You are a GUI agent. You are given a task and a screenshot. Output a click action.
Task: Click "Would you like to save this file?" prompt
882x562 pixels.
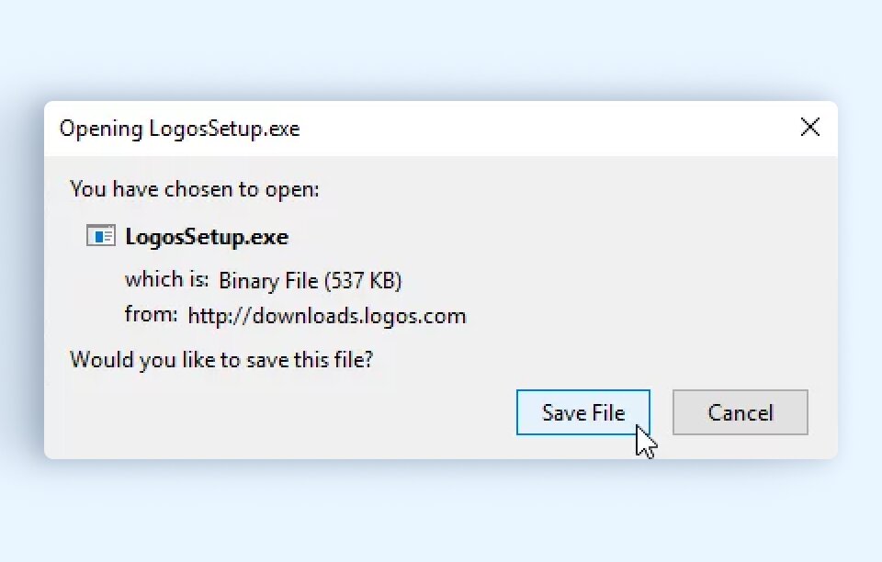click(221, 360)
